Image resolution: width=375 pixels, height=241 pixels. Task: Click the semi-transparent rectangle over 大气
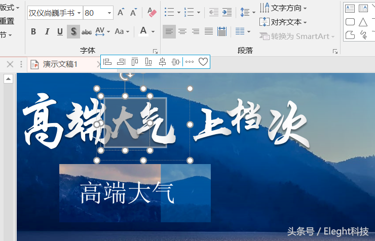coord(135,123)
